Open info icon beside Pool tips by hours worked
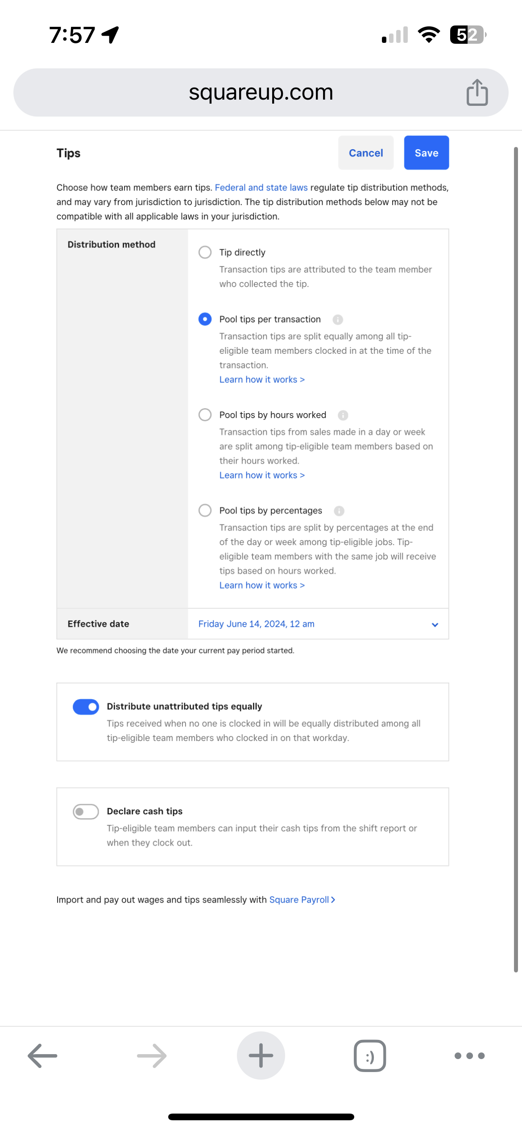 tap(343, 415)
